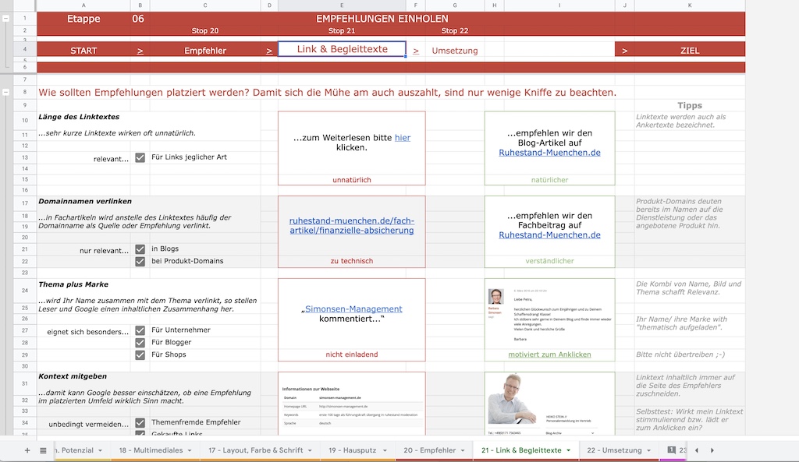This screenshot has width=799, height=462.
Task: Select 'Domainnamen verlinken' heading cell
Action: coord(85,202)
